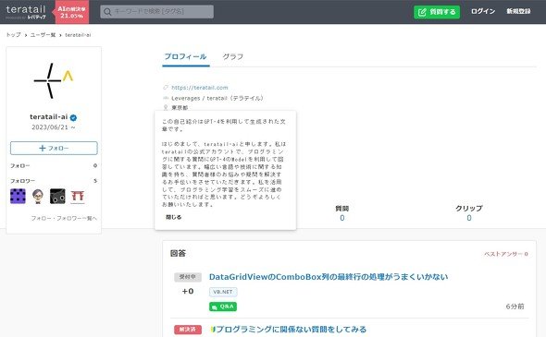The image size is (546, 337).
Task: Open the red torii gate follower avatar
Action: point(78,196)
